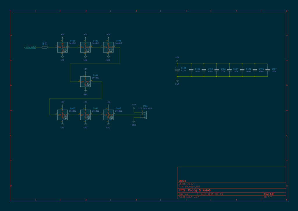Click the D406 SK6812 LED symbol
This screenshot has width=298, height=211.
click(85, 115)
